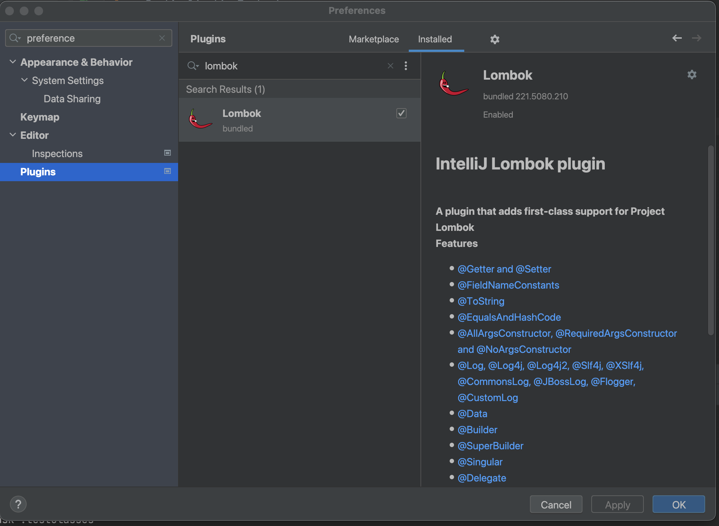The image size is (719, 526).
Task: Disable the Lombok plugin checkbox
Action: (401, 113)
